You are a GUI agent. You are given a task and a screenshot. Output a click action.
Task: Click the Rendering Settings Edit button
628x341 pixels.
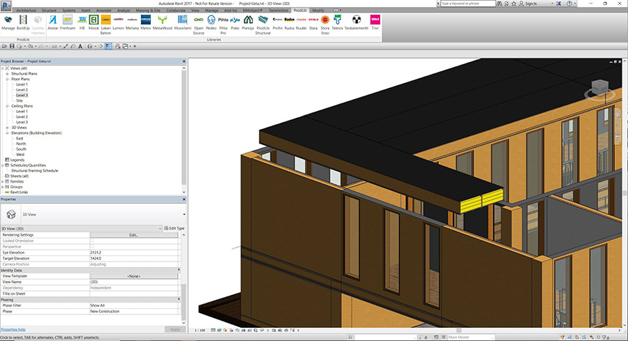click(x=133, y=235)
